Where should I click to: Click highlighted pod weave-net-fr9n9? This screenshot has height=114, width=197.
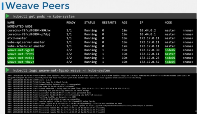21,54
